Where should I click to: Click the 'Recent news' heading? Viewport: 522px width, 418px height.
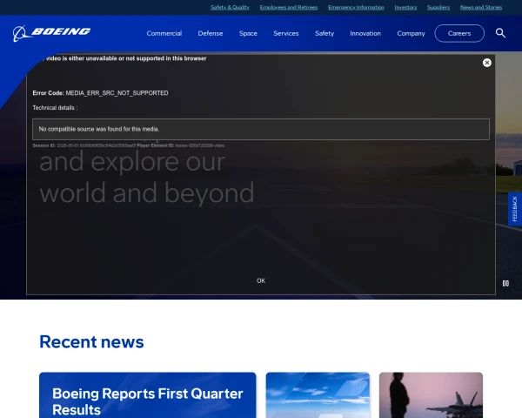click(91, 341)
